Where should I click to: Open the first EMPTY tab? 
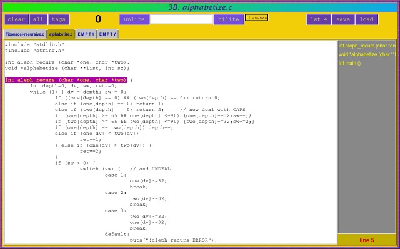(x=86, y=34)
